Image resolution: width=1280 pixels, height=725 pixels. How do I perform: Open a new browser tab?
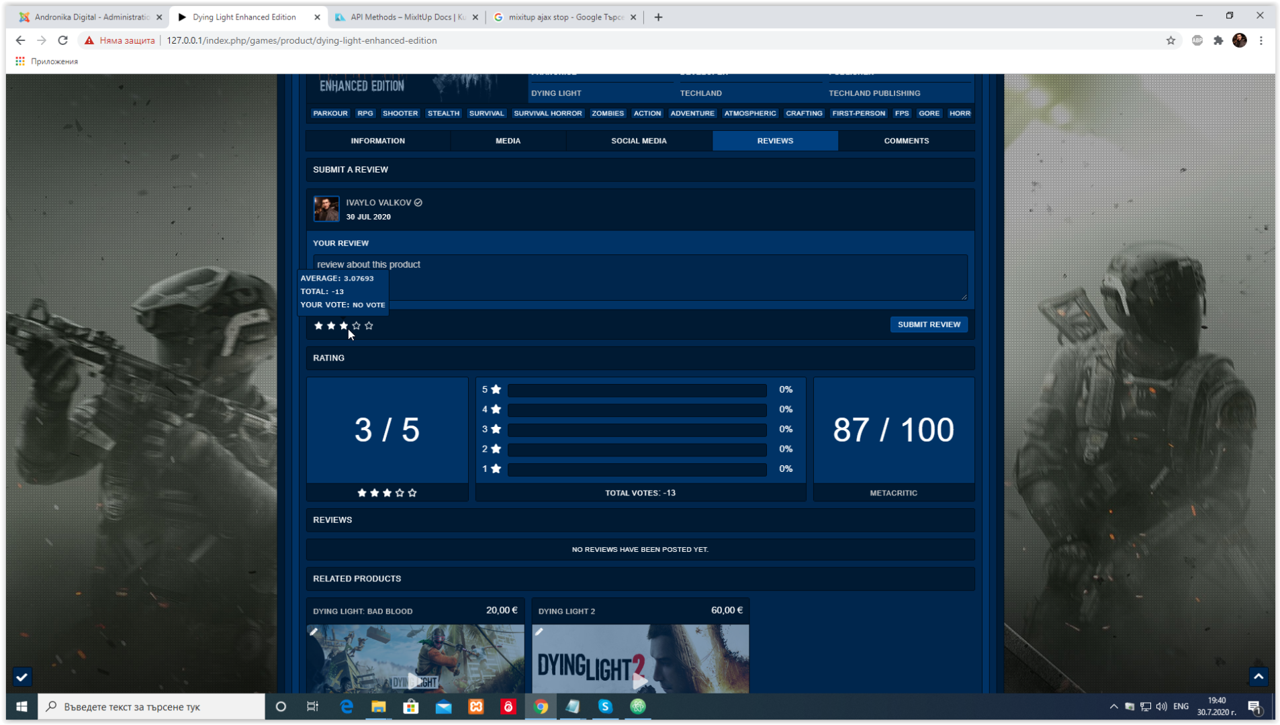coord(658,17)
